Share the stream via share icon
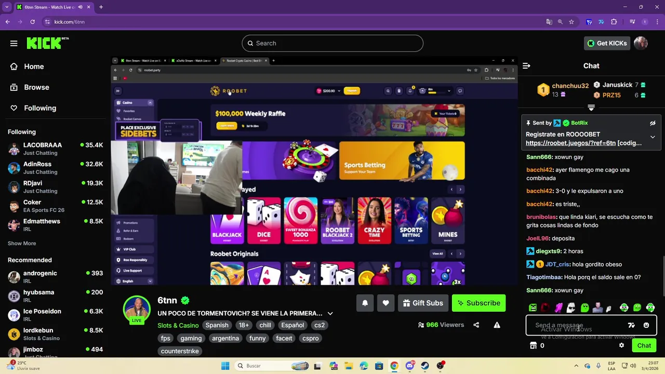This screenshot has width=665, height=374. [x=476, y=325]
